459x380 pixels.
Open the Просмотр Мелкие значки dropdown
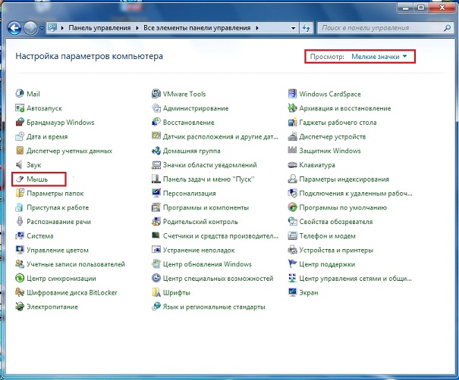[379, 56]
